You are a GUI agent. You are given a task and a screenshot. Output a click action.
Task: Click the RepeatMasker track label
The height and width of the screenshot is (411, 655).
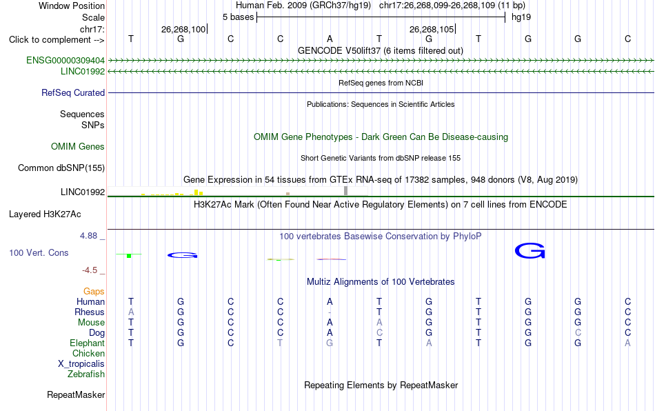click(76, 394)
